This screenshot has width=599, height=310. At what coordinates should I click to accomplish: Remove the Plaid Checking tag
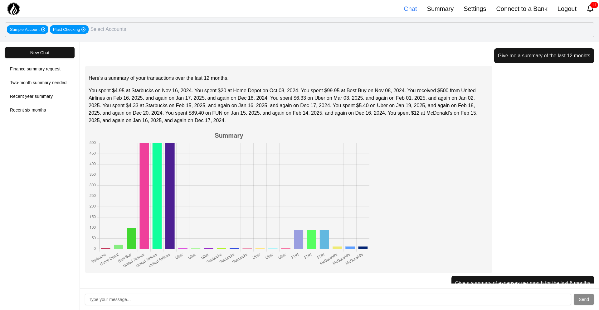pyautogui.click(x=84, y=30)
